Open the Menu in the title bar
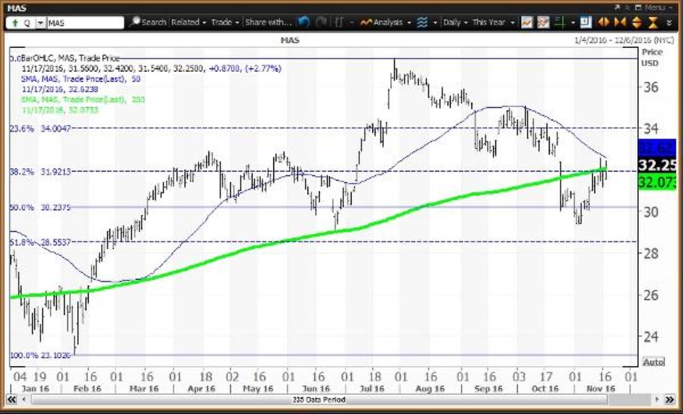 click(658, 7)
